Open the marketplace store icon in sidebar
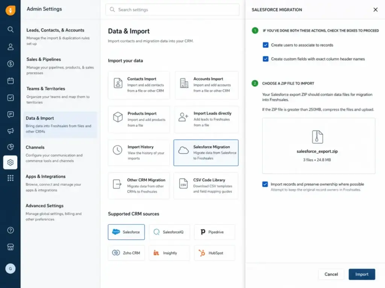 10,247
